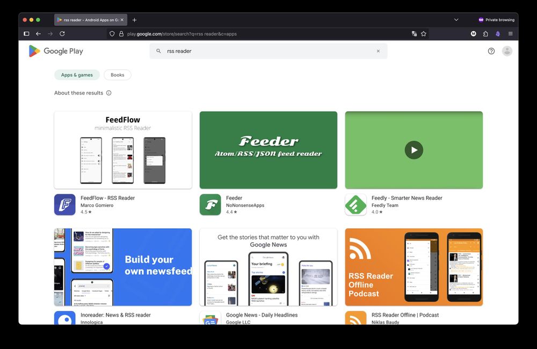Open the FeedFlow banner screenshot

(x=123, y=150)
